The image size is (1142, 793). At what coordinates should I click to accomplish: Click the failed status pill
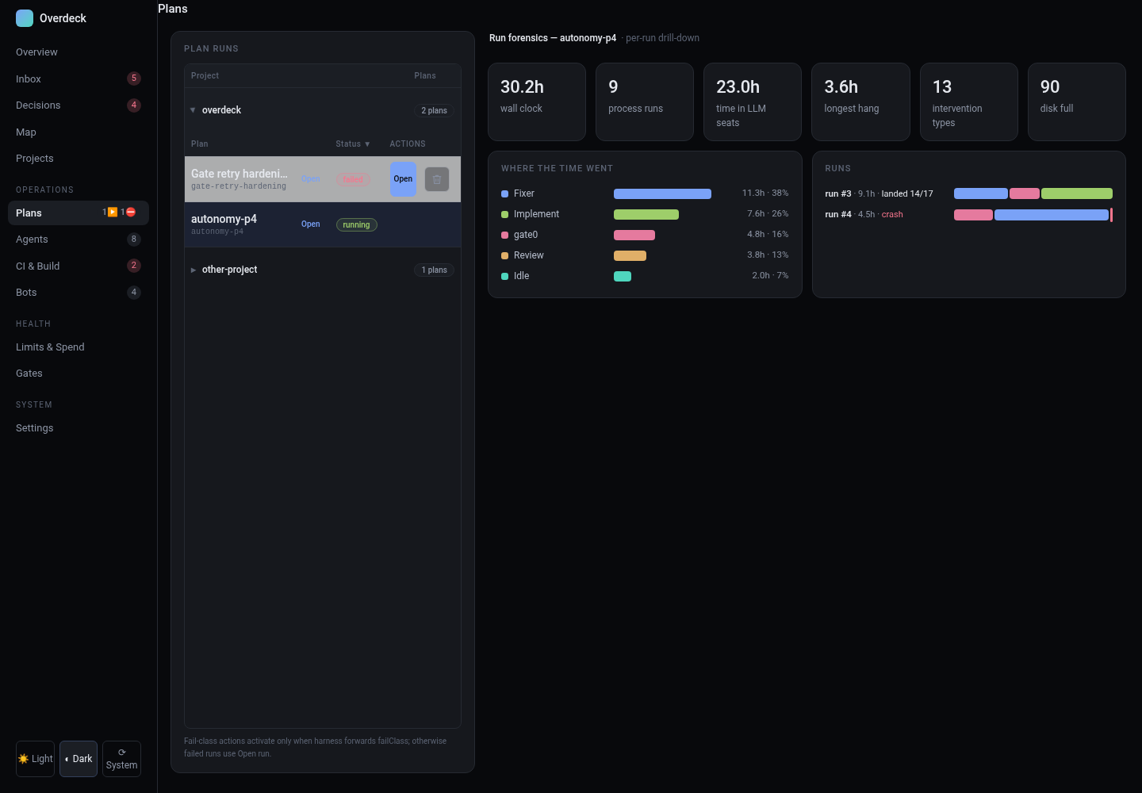353,179
